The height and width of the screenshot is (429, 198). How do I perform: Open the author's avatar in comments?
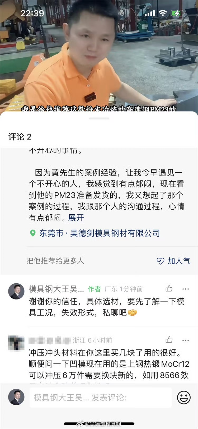pos(16,292)
